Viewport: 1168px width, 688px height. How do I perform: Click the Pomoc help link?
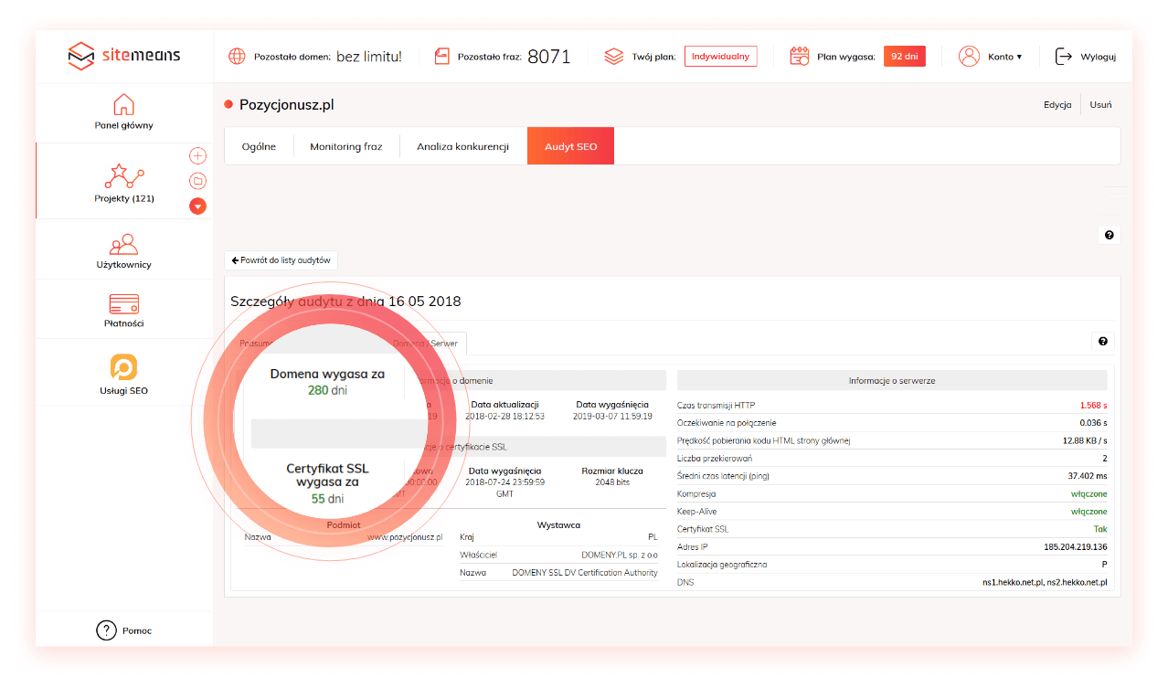coord(123,630)
